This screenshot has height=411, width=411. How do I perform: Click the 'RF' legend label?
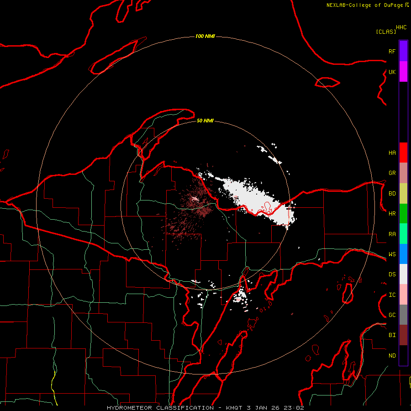pos(392,51)
